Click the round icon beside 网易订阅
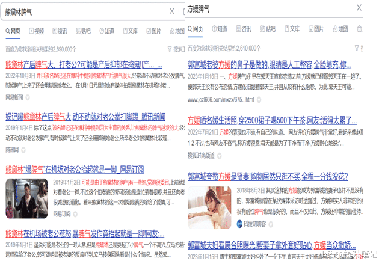 pos(75,214)
